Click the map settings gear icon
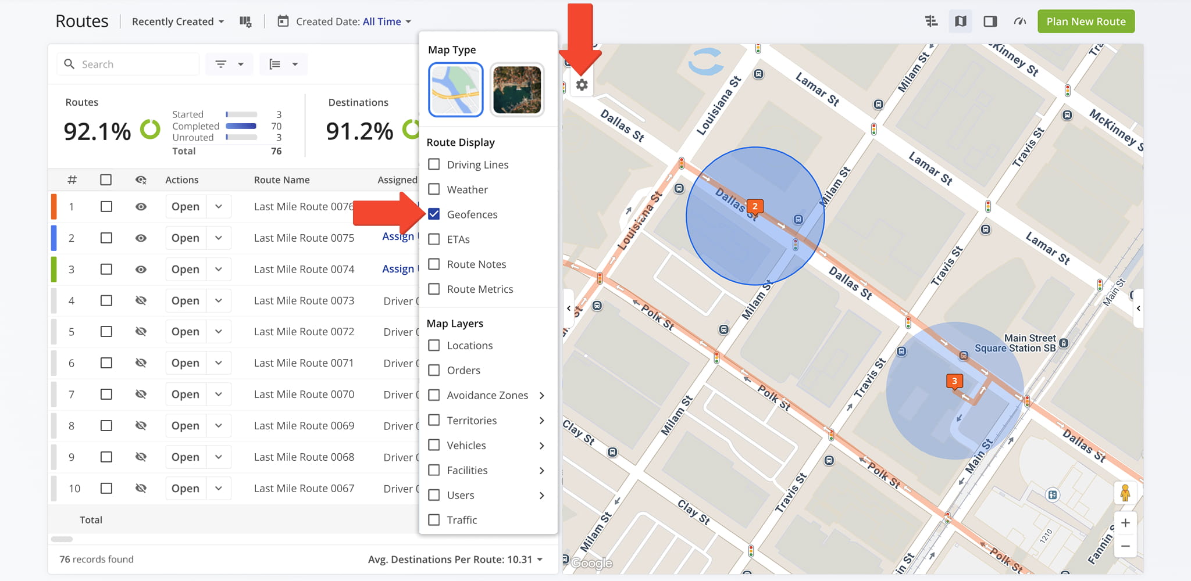The image size is (1191, 581). 582,85
